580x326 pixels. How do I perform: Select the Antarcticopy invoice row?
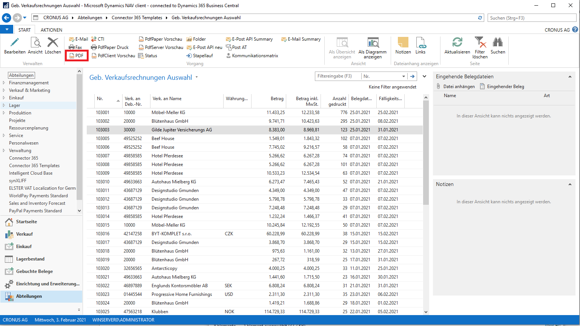(255, 268)
